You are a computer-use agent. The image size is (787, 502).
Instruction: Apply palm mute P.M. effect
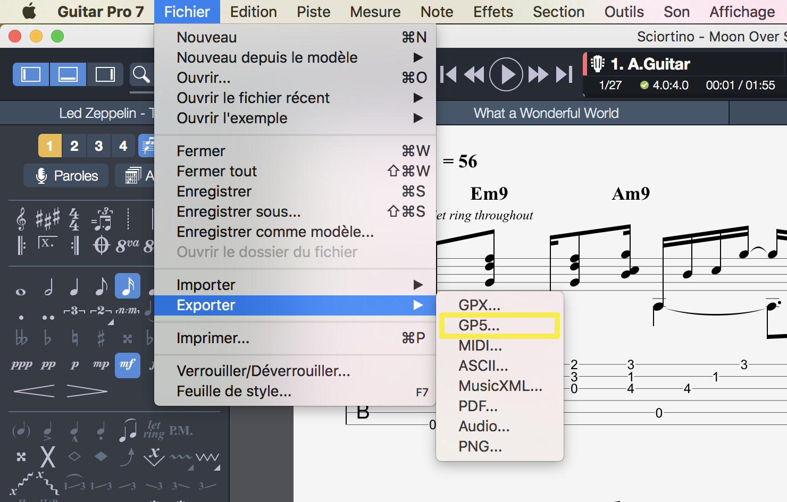(181, 430)
